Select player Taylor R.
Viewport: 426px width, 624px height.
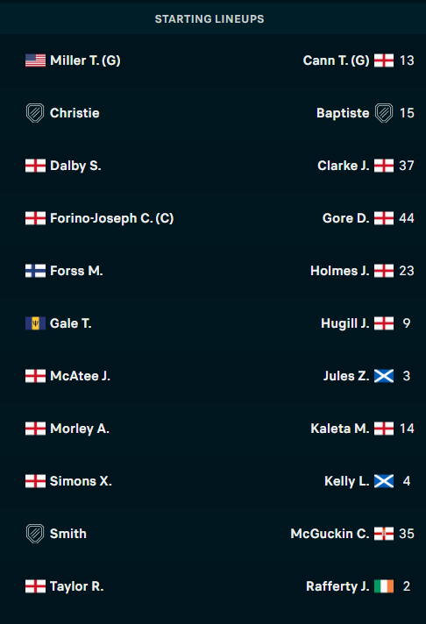(x=77, y=586)
